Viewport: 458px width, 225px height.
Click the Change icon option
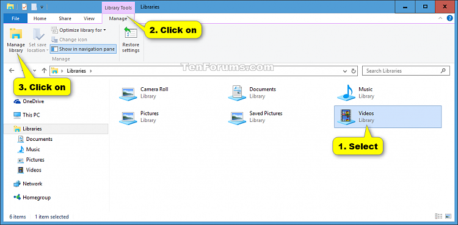tap(69, 40)
